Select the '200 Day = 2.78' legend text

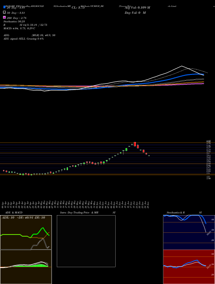pos(16,18)
